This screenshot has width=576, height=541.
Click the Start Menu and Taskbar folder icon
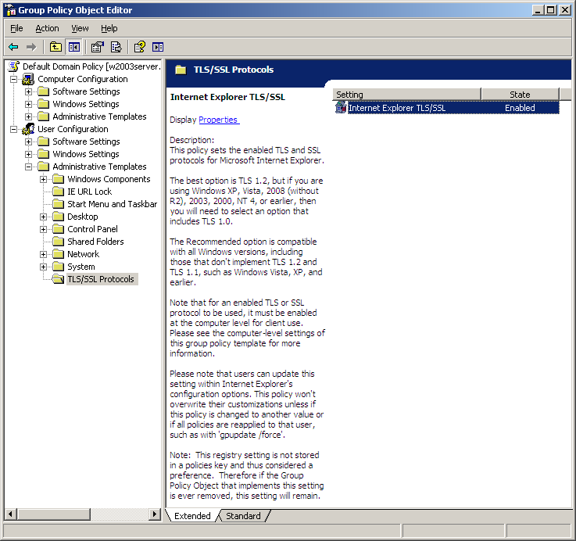coord(58,204)
